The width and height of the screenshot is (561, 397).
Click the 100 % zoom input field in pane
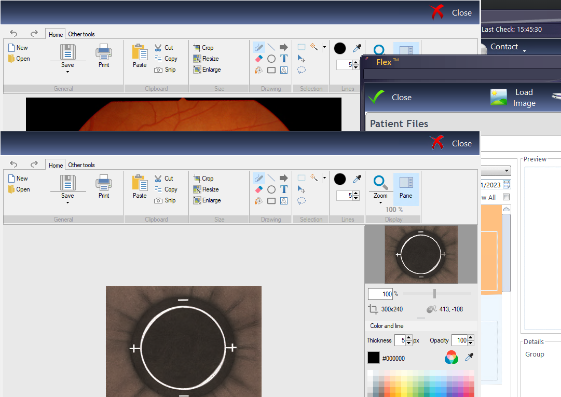pyautogui.click(x=380, y=294)
